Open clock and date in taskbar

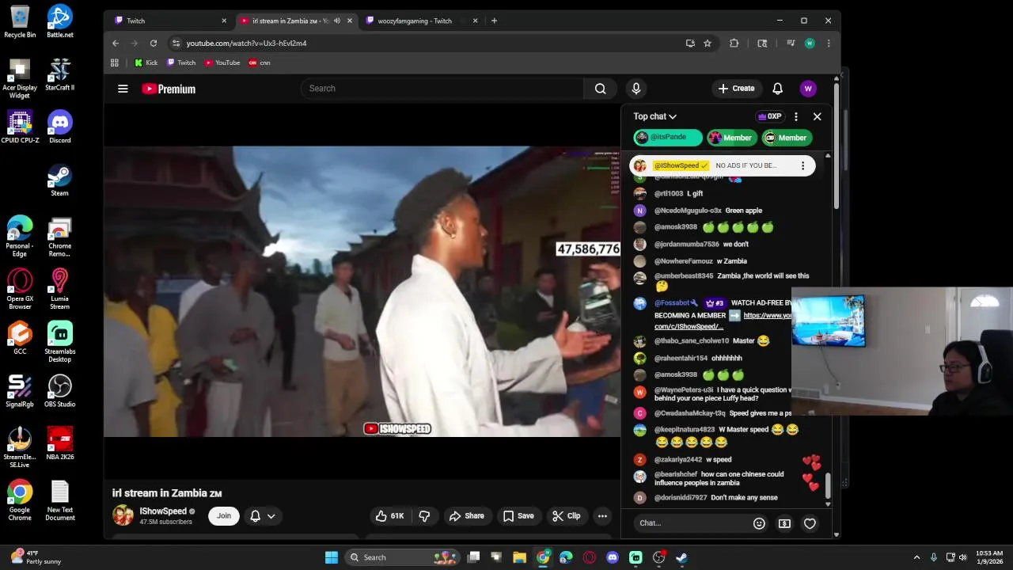tap(989, 557)
